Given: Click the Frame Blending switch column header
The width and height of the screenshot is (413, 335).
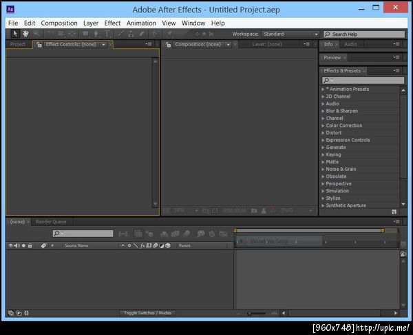Looking at the screenshot, I should pyautogui.click(x=149, y=245).
